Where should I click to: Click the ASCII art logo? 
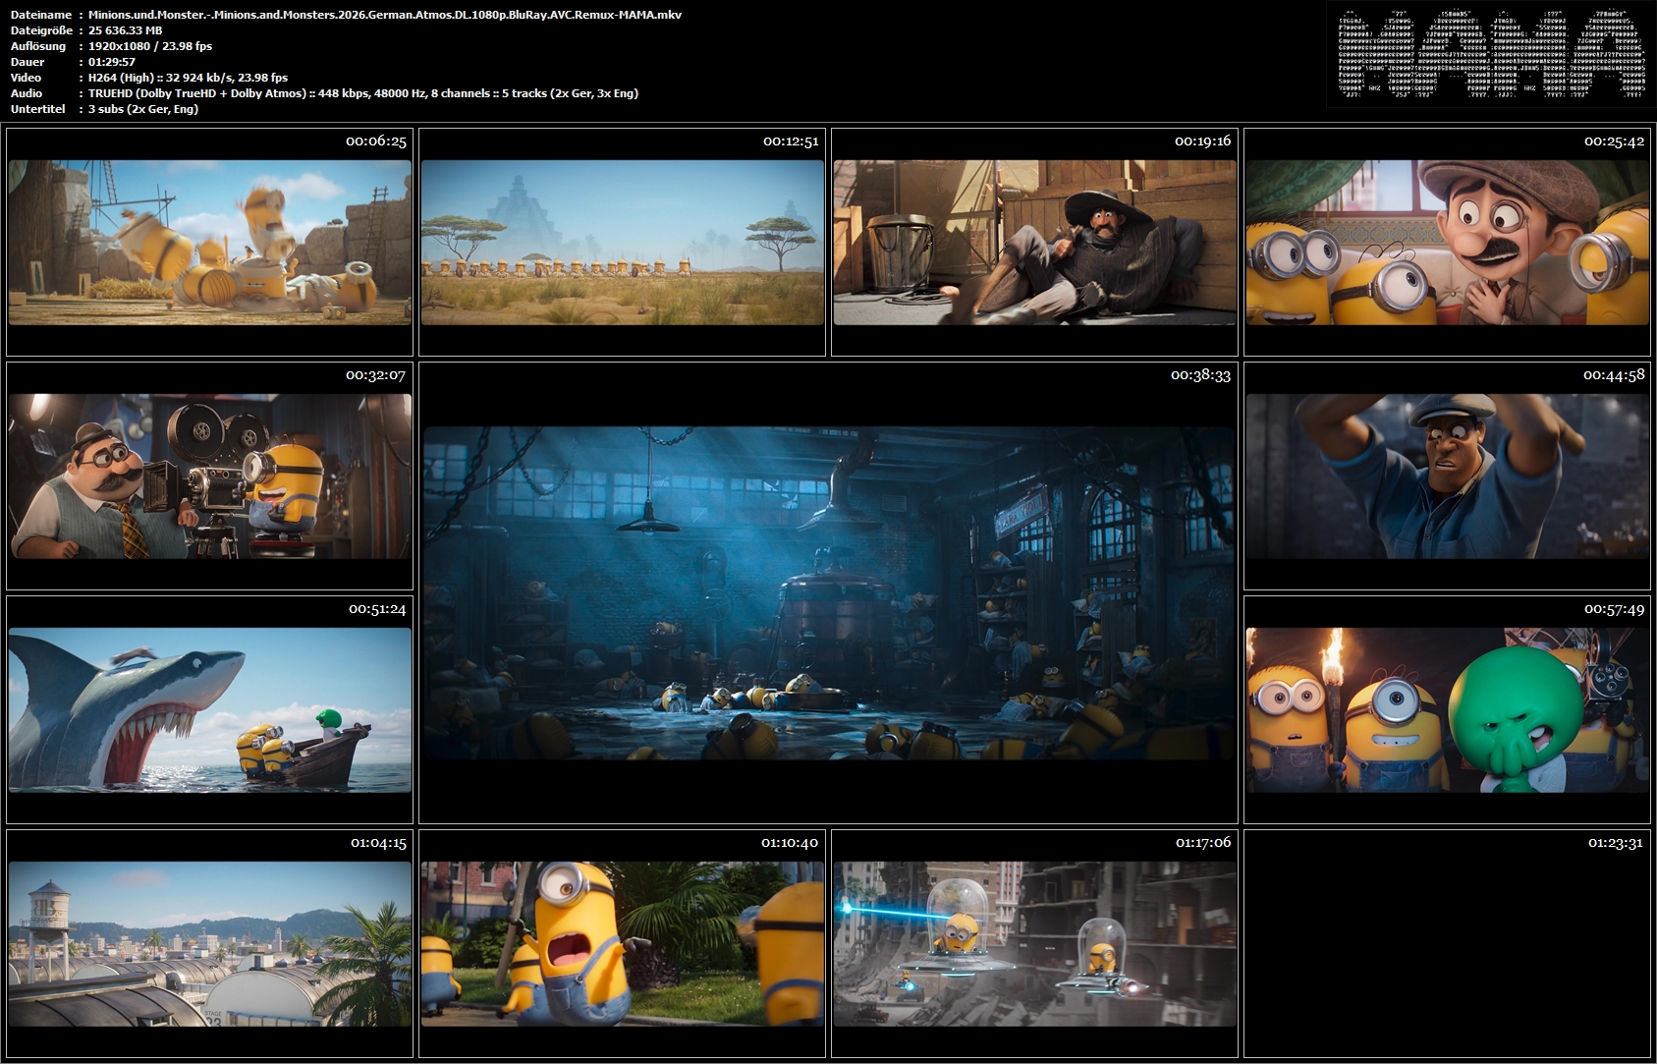(1491, 54)
